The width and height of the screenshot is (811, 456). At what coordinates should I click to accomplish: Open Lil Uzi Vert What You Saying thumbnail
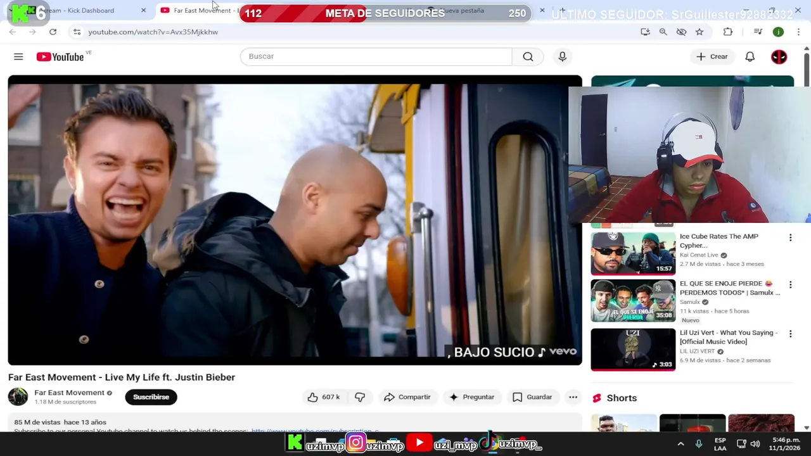pyautogui.click(x=633, y=349)
